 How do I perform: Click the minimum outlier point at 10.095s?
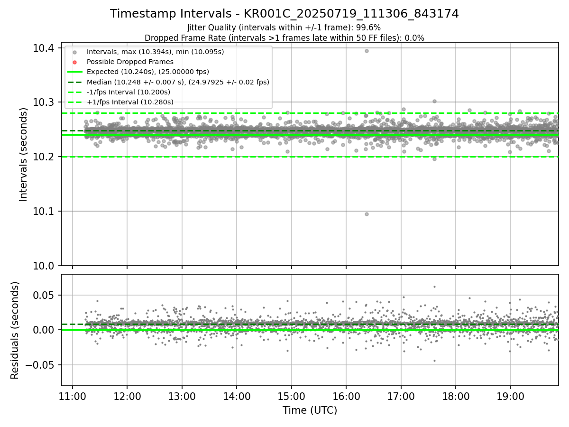[367, 214]
